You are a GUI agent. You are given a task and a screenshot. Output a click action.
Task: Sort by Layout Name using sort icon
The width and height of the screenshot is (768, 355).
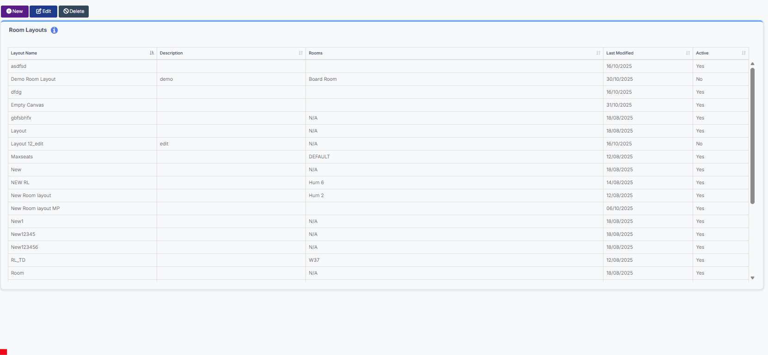tap(152, 53)
